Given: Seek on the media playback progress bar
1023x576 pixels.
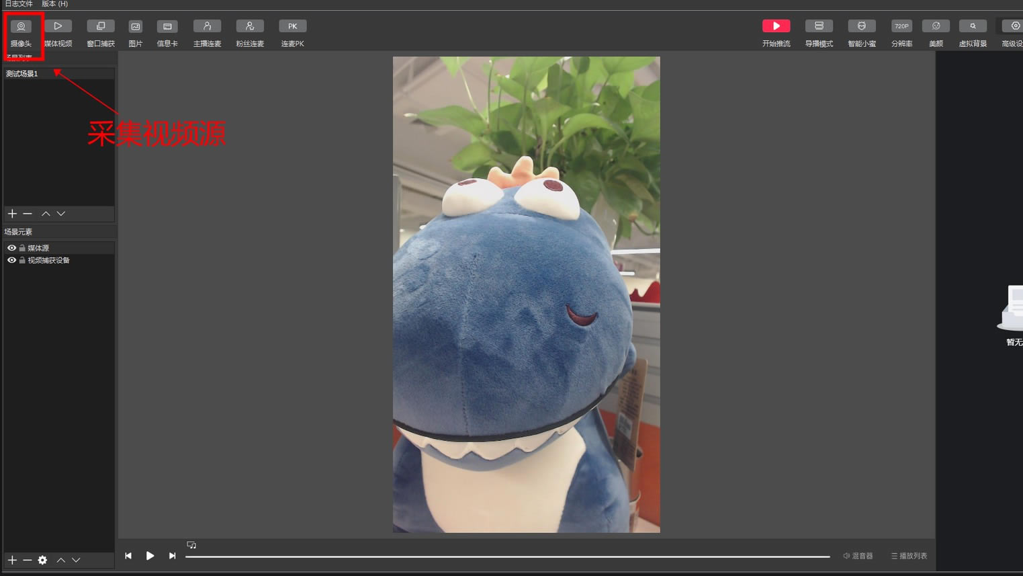Looking at the screenshot, I should [x=507, y=557].
